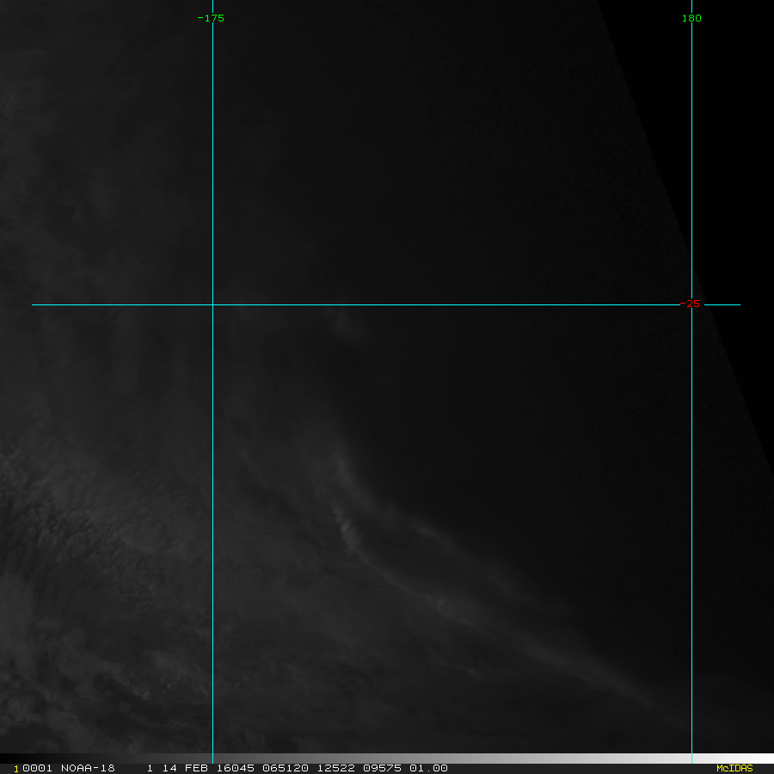This screenshot has height=774, width=774.
Task: Click the 16045 Julian day value
Action: pos(236,768)
